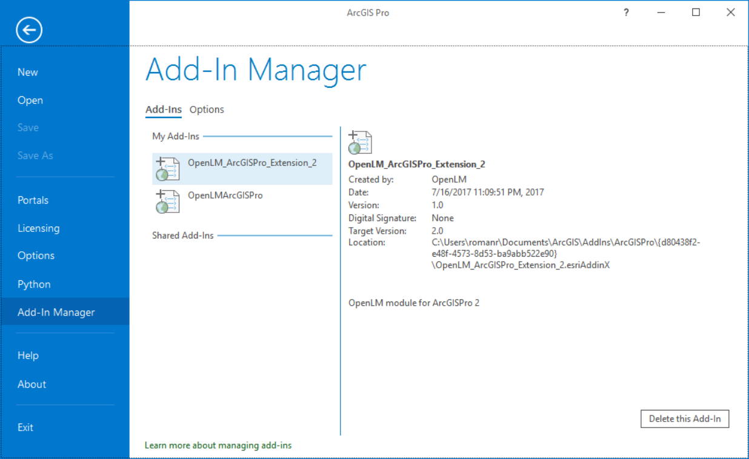Open an existing project

(30, 100)
